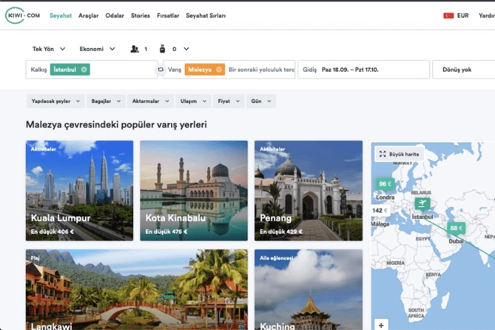Open the Langkawi destination card

tap(137, 290)
